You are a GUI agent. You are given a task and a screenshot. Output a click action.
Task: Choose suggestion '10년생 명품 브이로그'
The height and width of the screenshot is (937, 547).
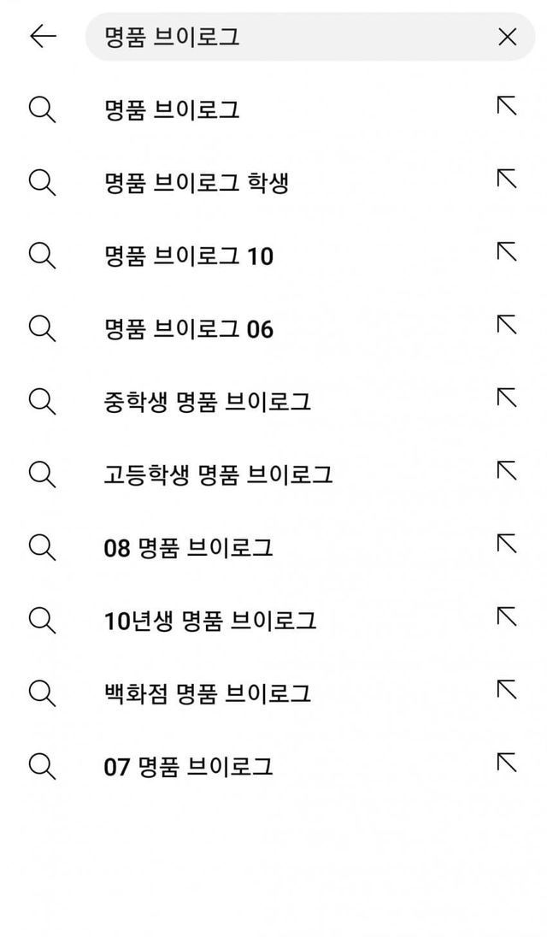click(210, 621)
